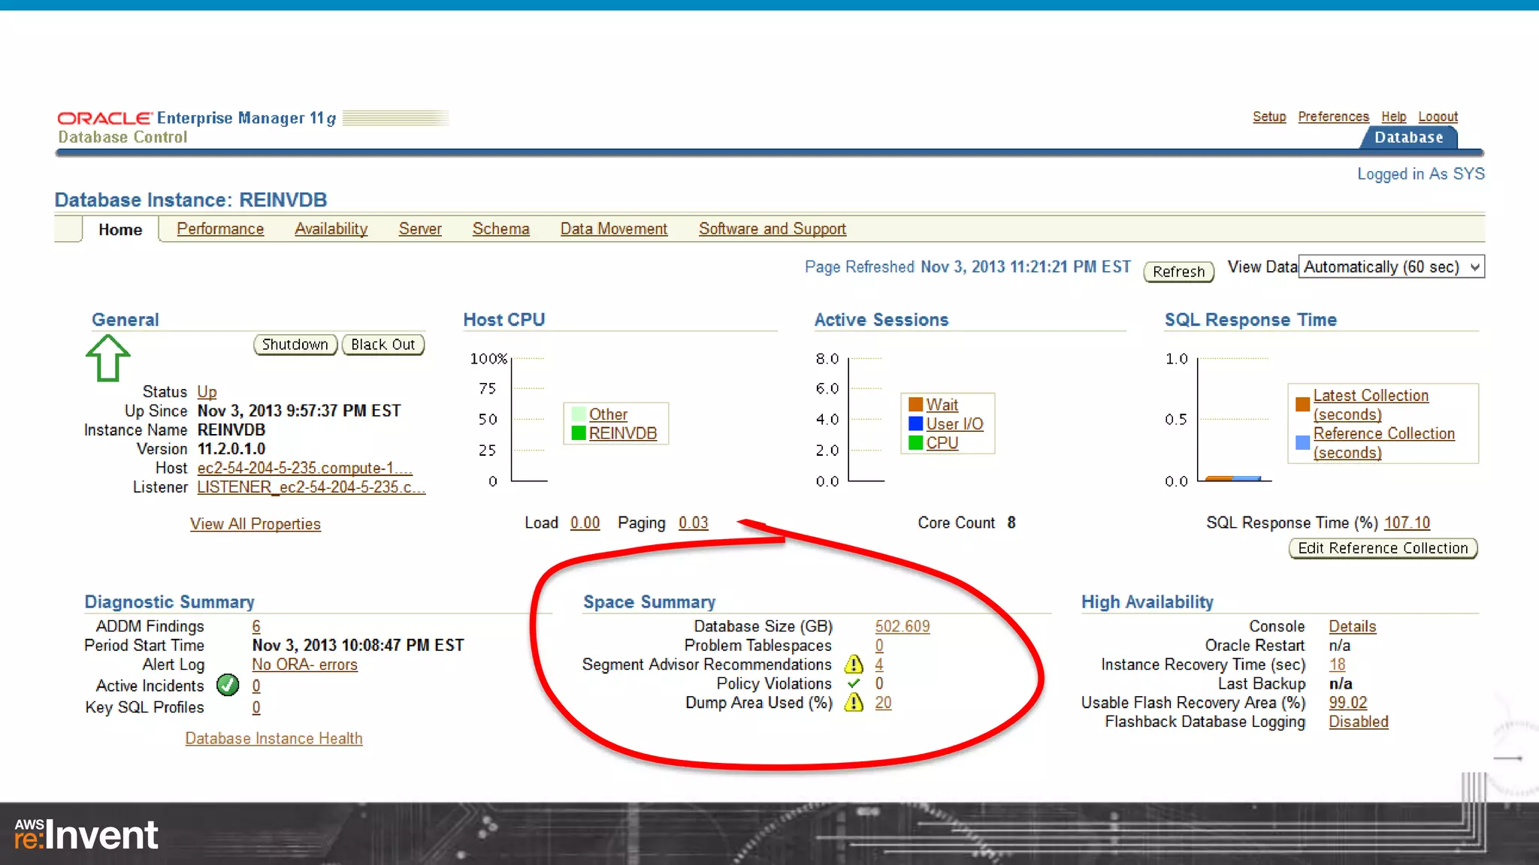Open the Schema tab
Image resolution: width=1539 pixels, height=865 pixels.
coord(500,229)
